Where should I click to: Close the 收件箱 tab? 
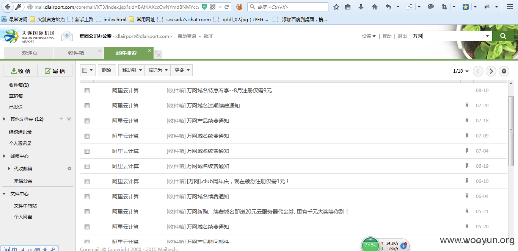[x=100, y=51]
